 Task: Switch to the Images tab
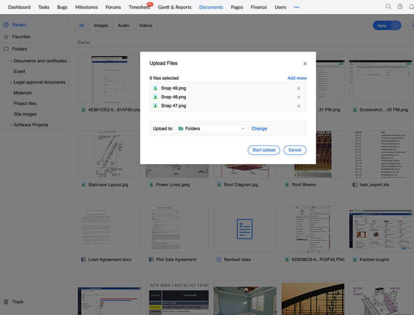101,25
